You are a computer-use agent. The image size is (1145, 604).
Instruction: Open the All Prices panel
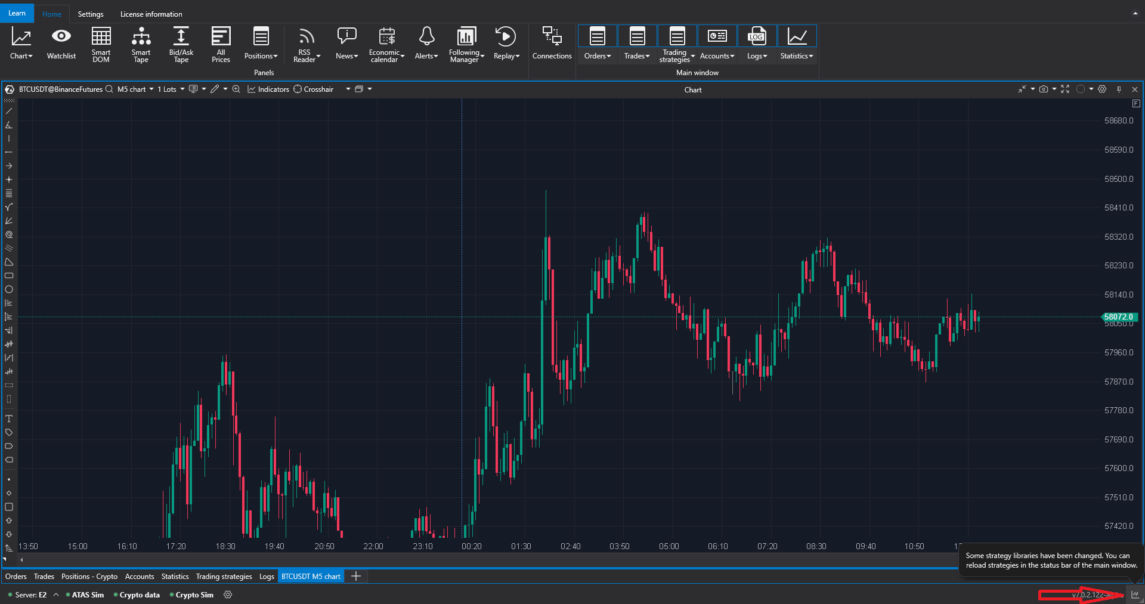221,44
